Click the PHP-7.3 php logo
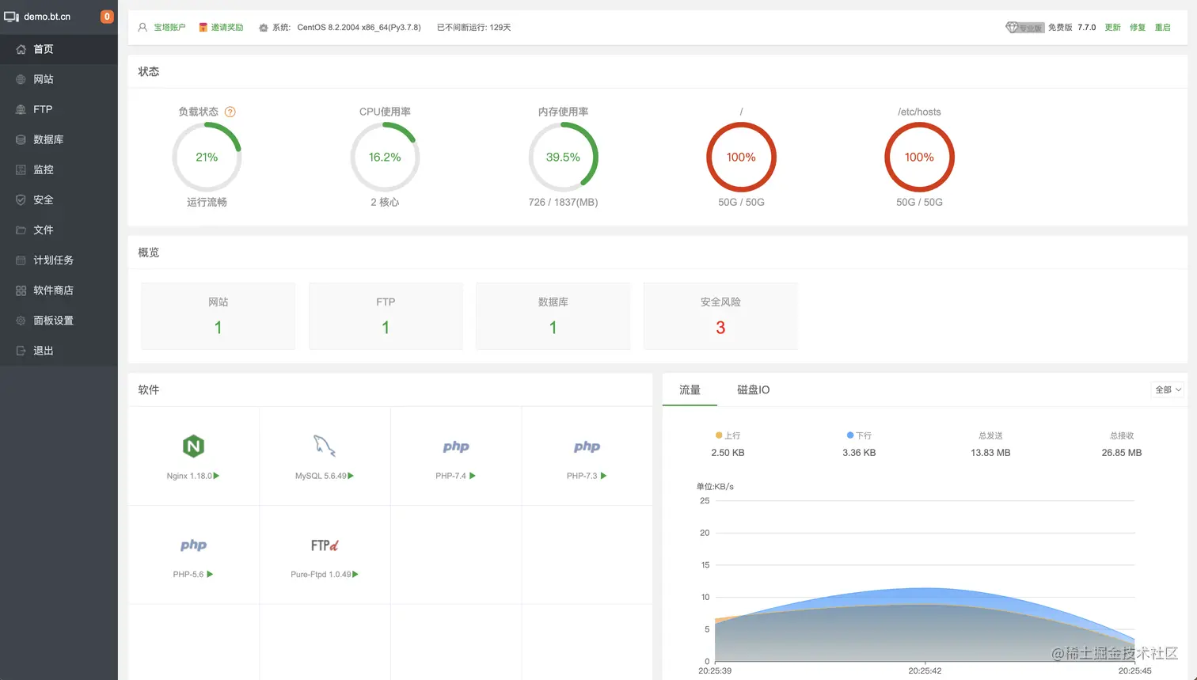Image resolution: width=1197 pixels, height=680 pixels. click(x=587, y=446)
